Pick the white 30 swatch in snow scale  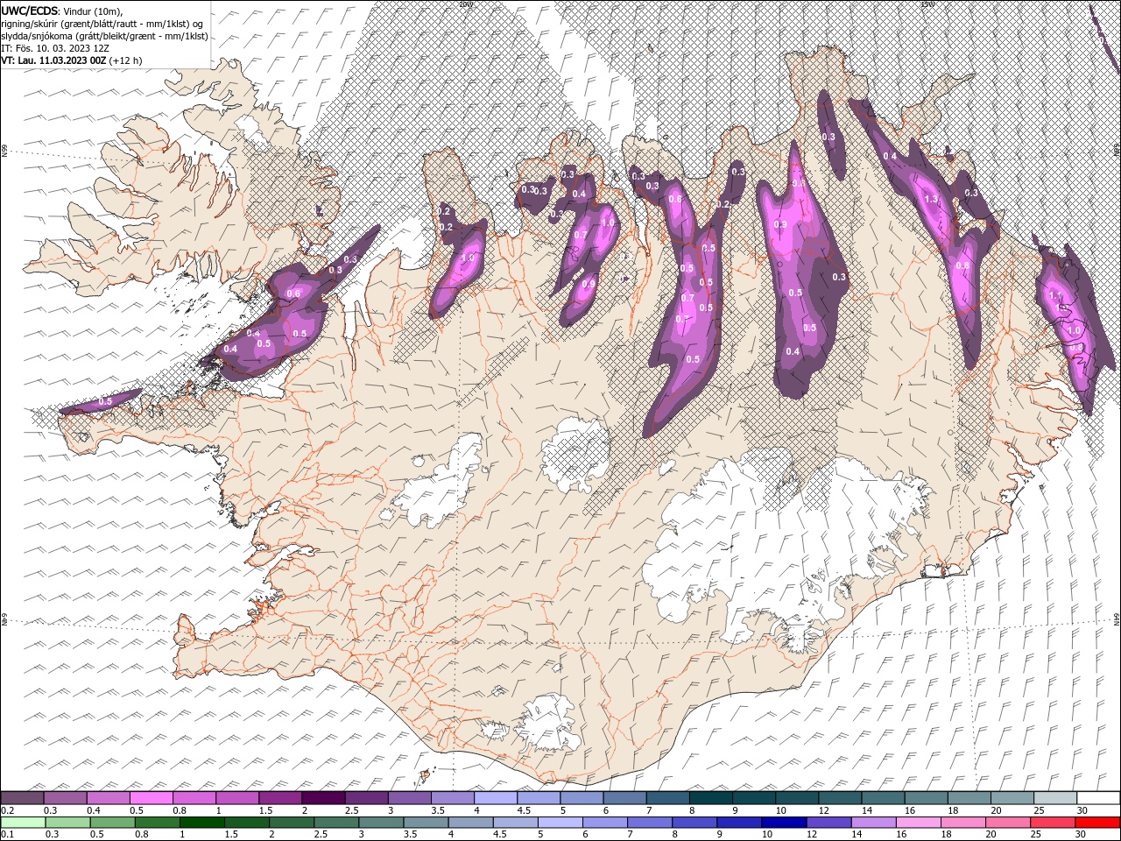point(1097,798)
